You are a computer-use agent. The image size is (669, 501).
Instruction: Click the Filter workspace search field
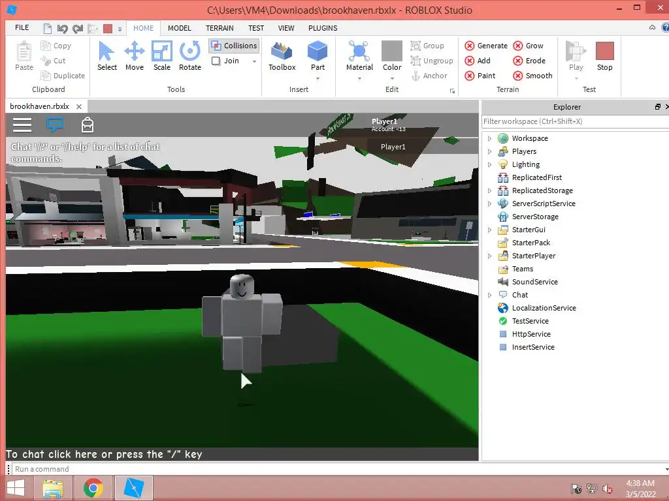coord(575,121)
